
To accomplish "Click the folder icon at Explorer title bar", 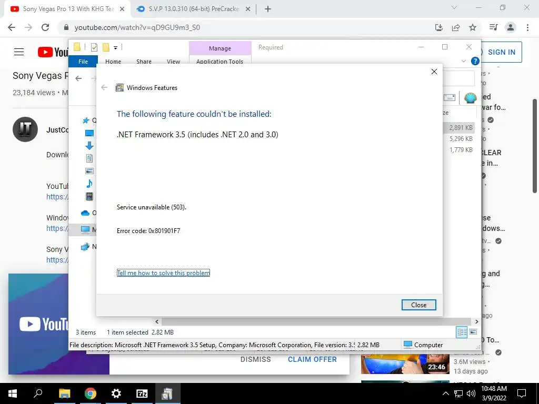I will click(77, 47).
